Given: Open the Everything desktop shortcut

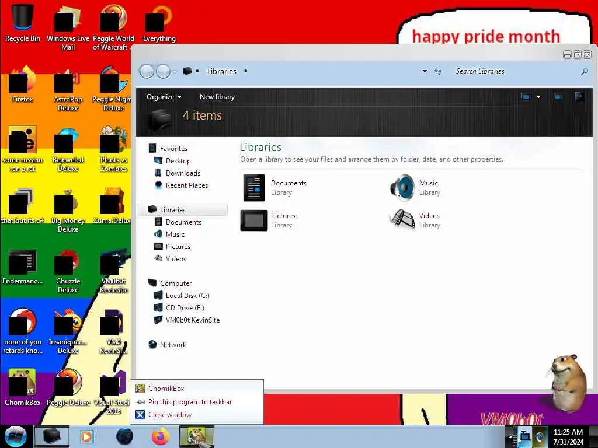Looking at the screenshot, I should [159, 23].
